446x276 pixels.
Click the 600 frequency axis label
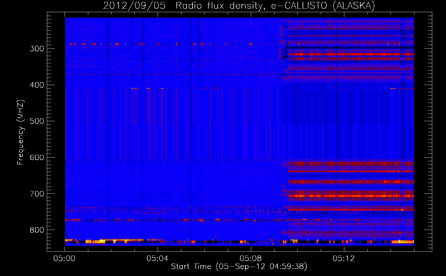37,158
